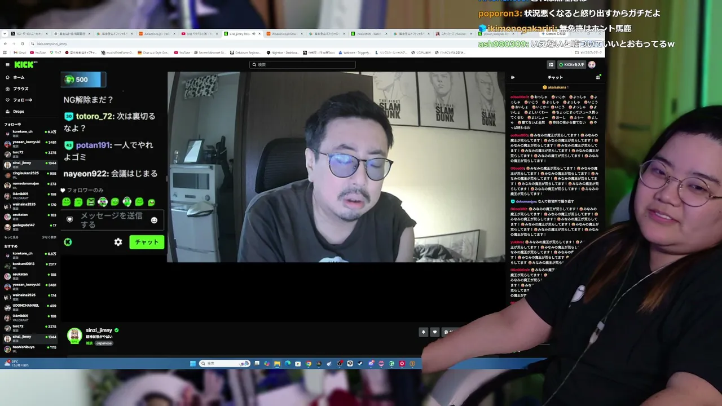
Task: Go to ホーム in Kick sidebar
Action: tap(19, 77)
